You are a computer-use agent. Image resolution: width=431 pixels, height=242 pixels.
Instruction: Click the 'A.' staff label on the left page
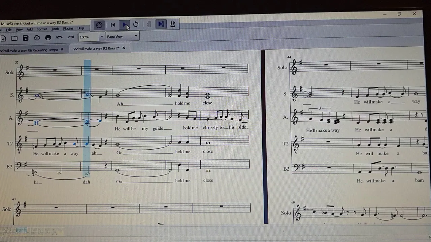[x=11, y=118]
